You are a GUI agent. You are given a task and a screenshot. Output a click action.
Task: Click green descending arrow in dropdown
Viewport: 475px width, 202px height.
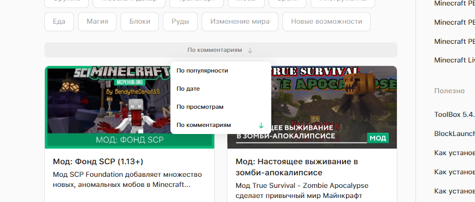[x=261, y=125]
